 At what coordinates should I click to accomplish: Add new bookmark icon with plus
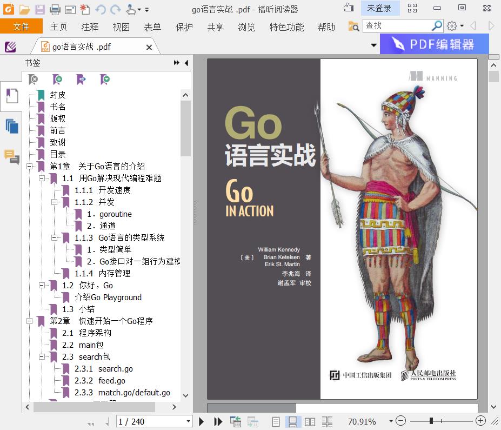tap(57, 79)
